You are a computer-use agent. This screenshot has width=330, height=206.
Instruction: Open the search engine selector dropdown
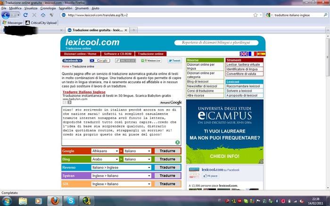(269, 15)
